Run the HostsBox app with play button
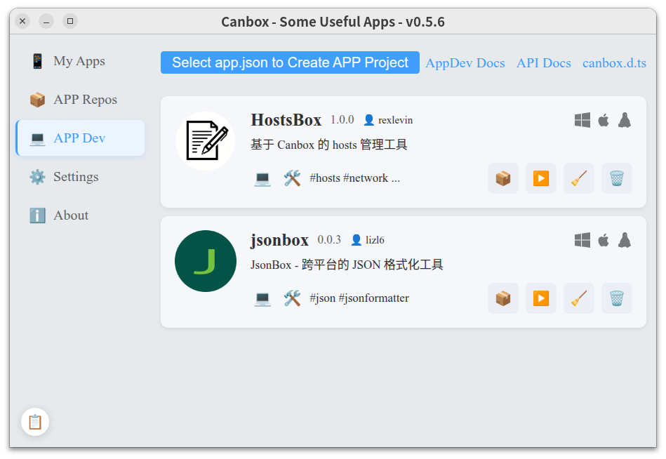The height and width of the screenshot is (459, 666). (x=540, y=178)
